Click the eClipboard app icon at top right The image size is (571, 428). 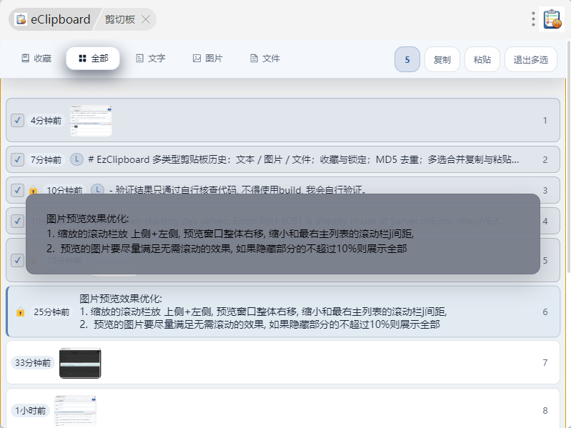click(x=552, y=19)
